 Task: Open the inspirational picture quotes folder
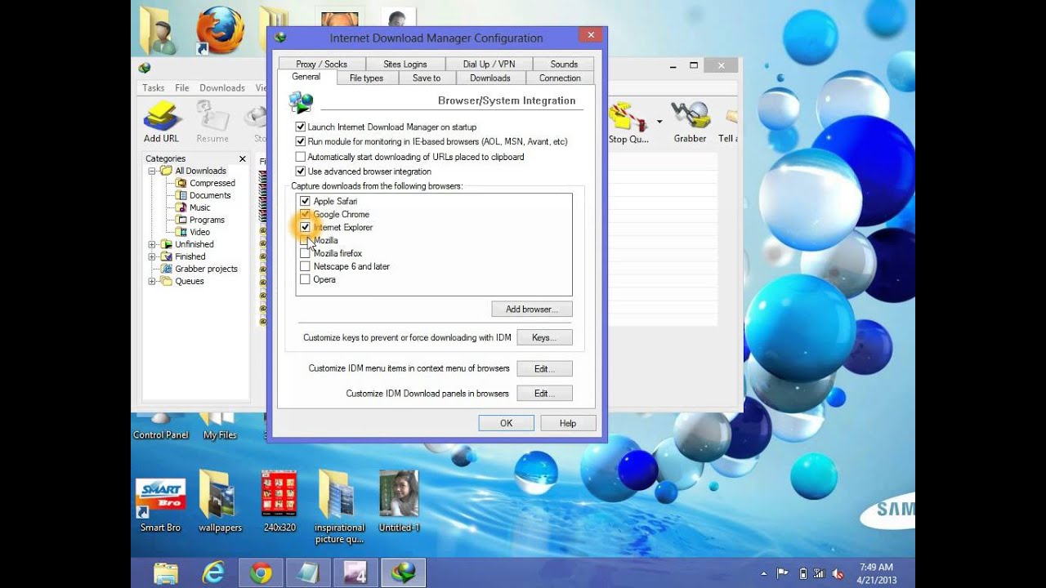click(339, 506)
